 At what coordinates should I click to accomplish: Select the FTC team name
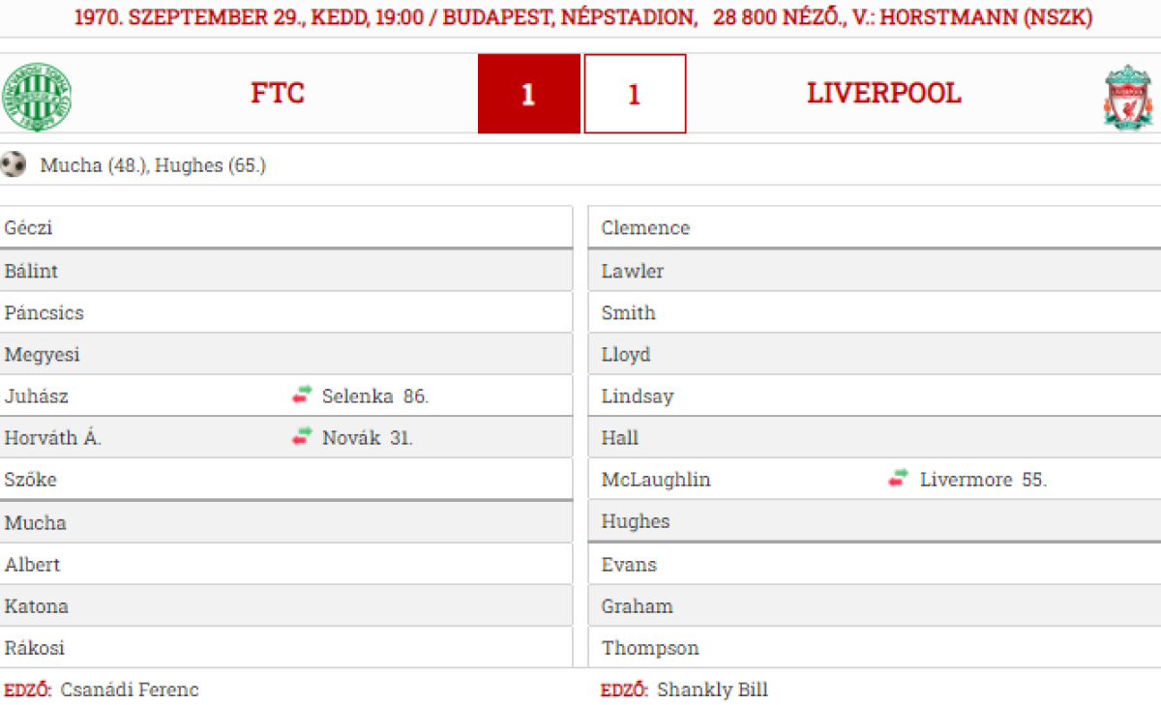(x=278, y=94)
